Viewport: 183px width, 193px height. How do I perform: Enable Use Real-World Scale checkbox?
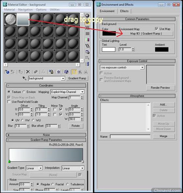[9, 102]
